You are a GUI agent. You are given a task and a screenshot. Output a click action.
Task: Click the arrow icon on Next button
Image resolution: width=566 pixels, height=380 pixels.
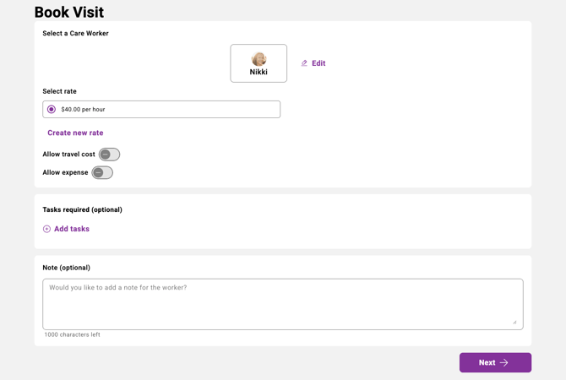[x=504, y=363]
